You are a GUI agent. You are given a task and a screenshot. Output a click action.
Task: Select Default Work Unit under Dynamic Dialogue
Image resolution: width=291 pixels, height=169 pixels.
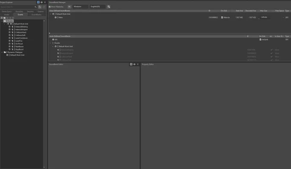(x=17, y=55)
